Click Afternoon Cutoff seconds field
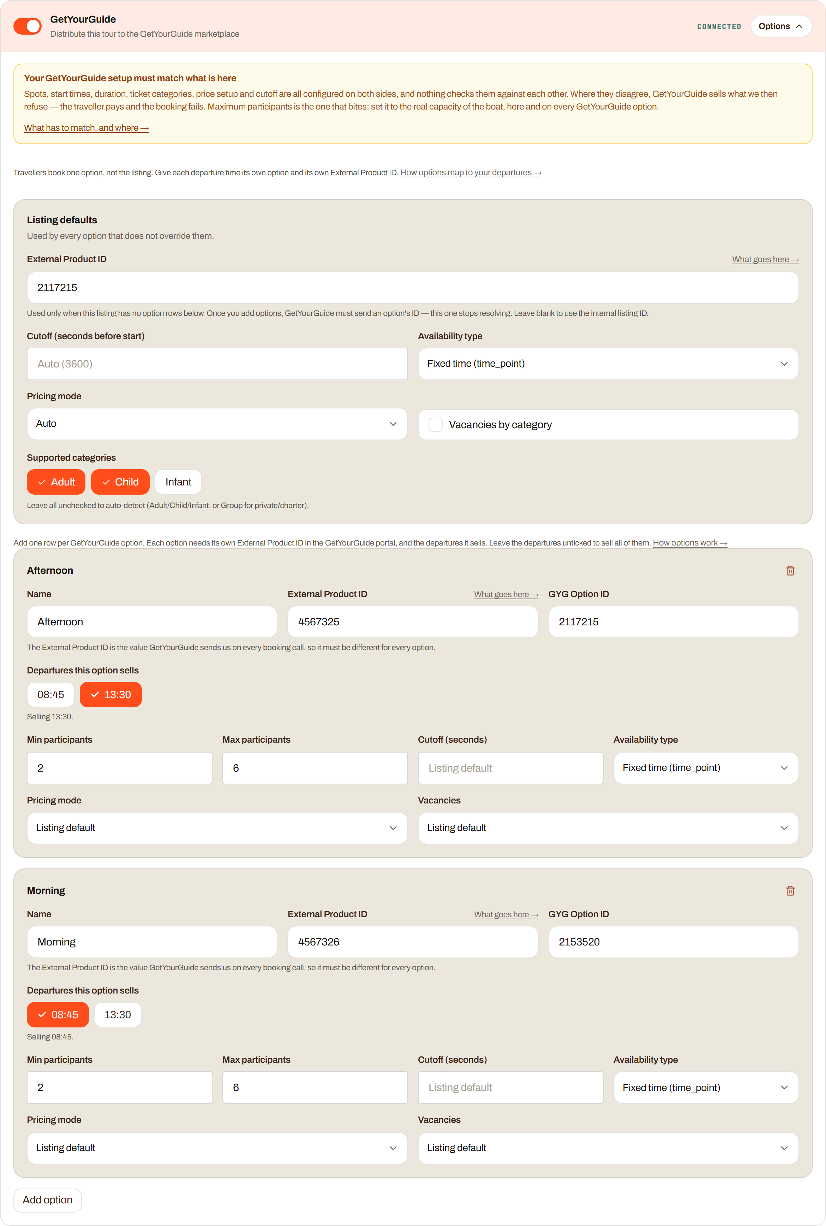Screen dimensions: 826x1226 (x=510, y=768)
